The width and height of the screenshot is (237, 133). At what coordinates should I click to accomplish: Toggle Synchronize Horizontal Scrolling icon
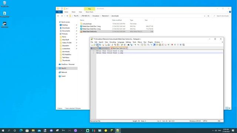145,45
